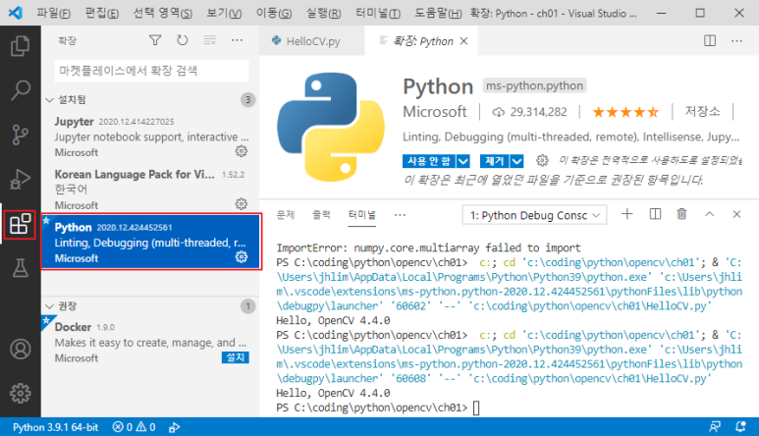759x436 pixels.
Task: Open the Extensions view icon
Action: click(20, 225)
